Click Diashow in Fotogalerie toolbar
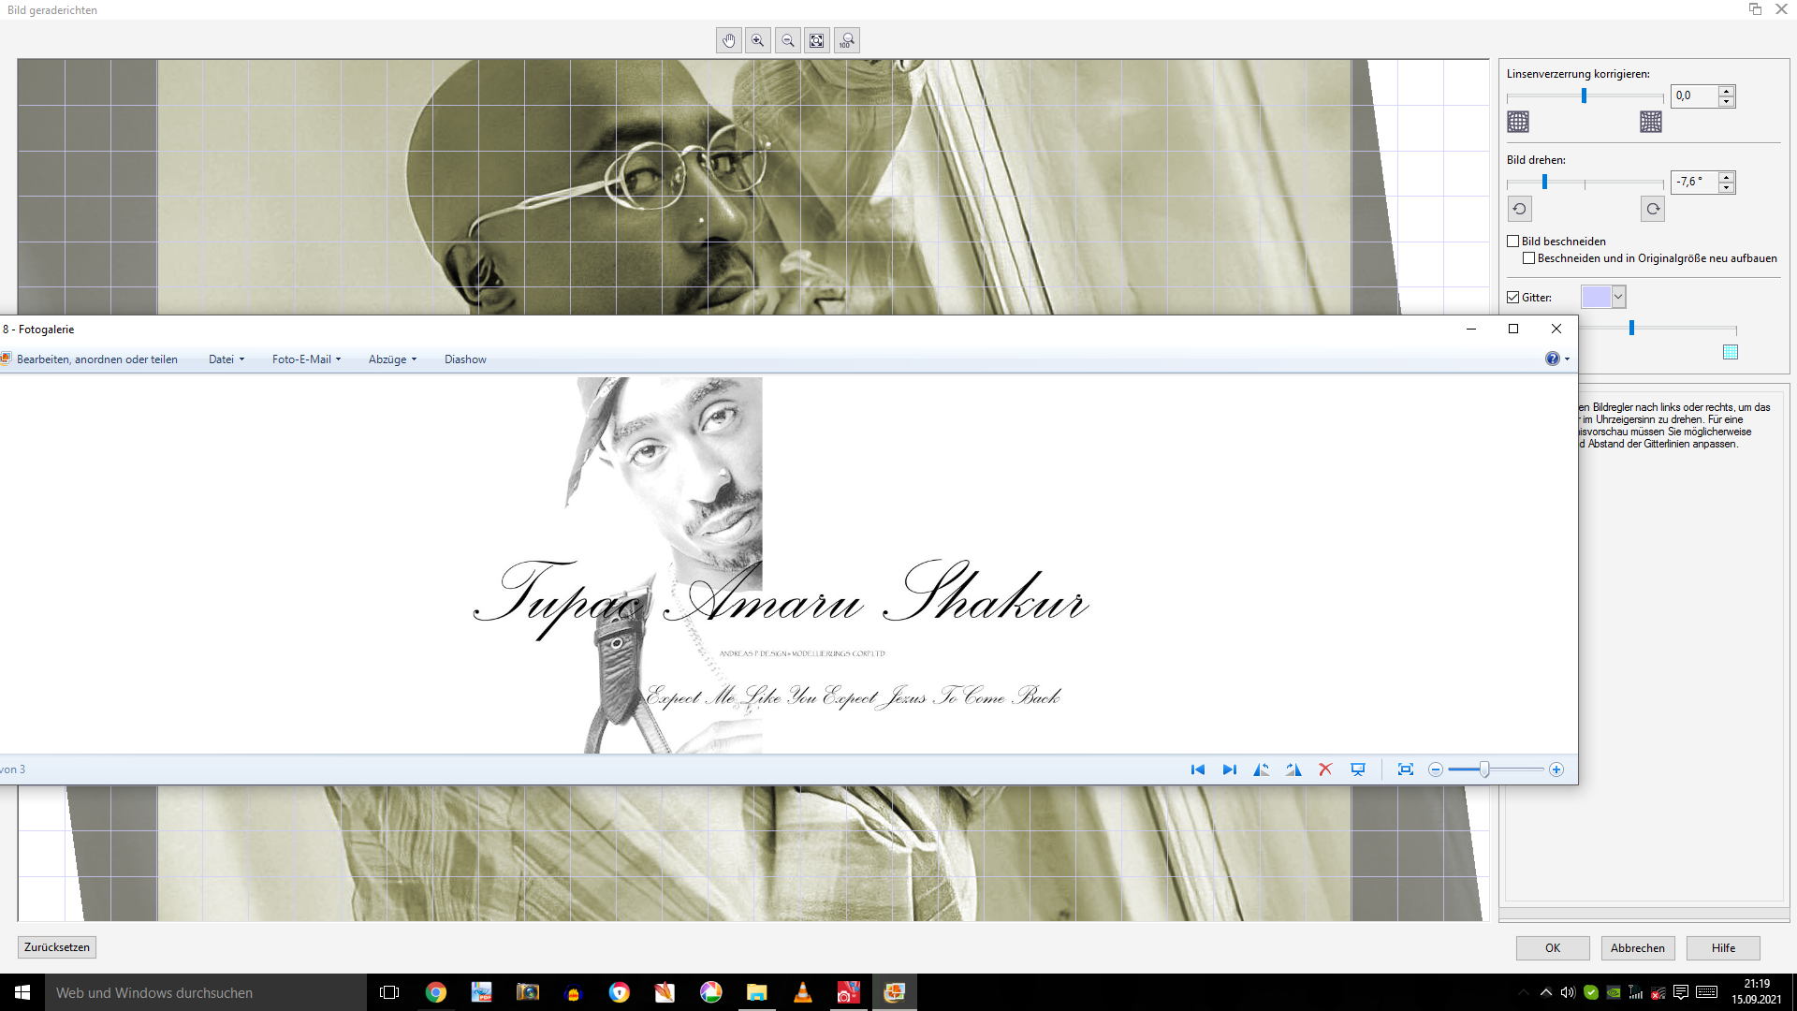The width and height of the screenshot is (1797, 1011). 465,359
